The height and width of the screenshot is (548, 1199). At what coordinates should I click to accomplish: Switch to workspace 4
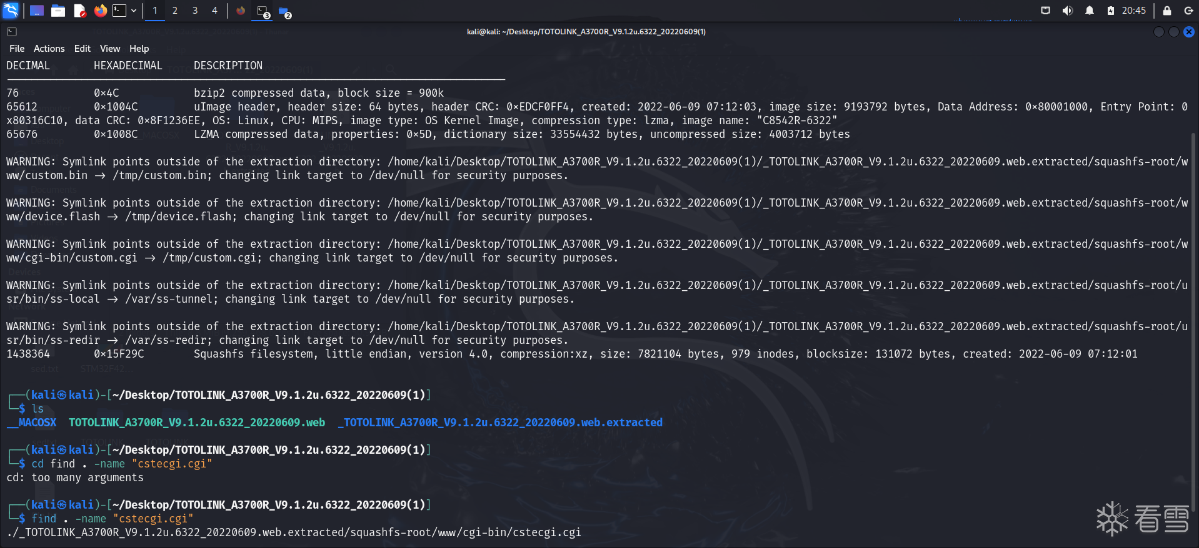coord(214,11)
